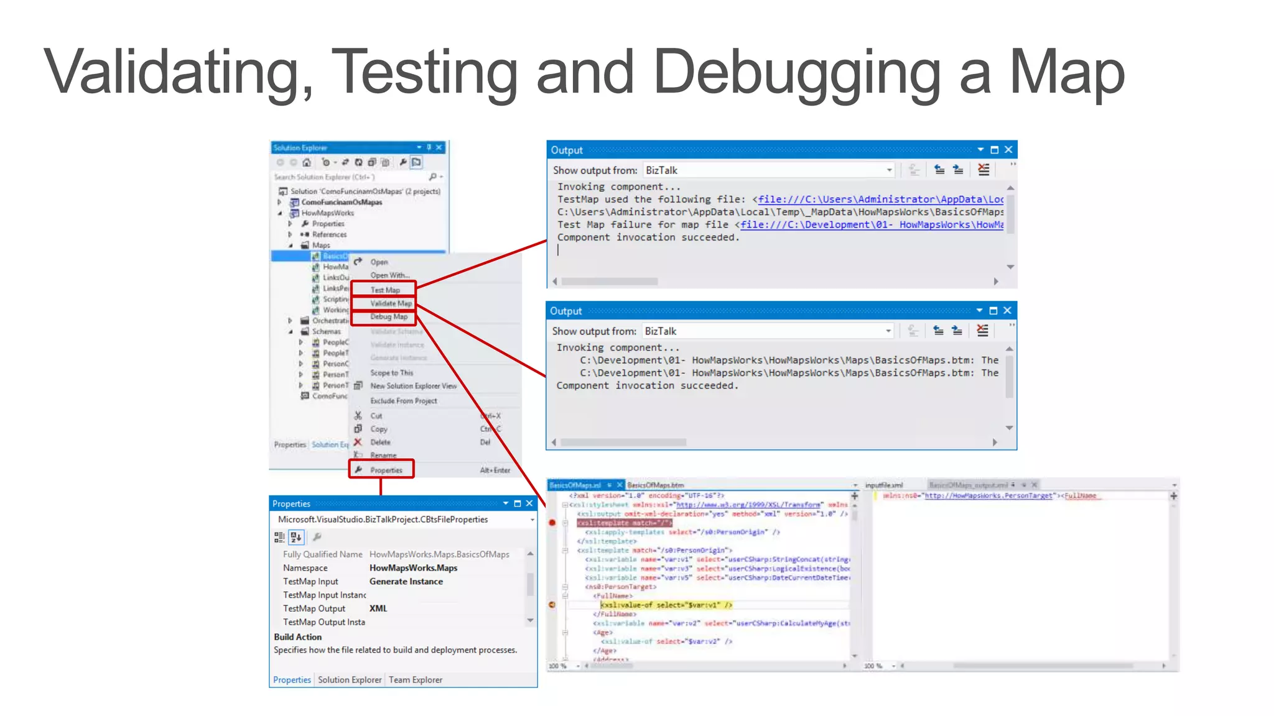Click the Categorized view icon in Properties panel
The image size is (1274, 716).
click(x=280, y=537)
